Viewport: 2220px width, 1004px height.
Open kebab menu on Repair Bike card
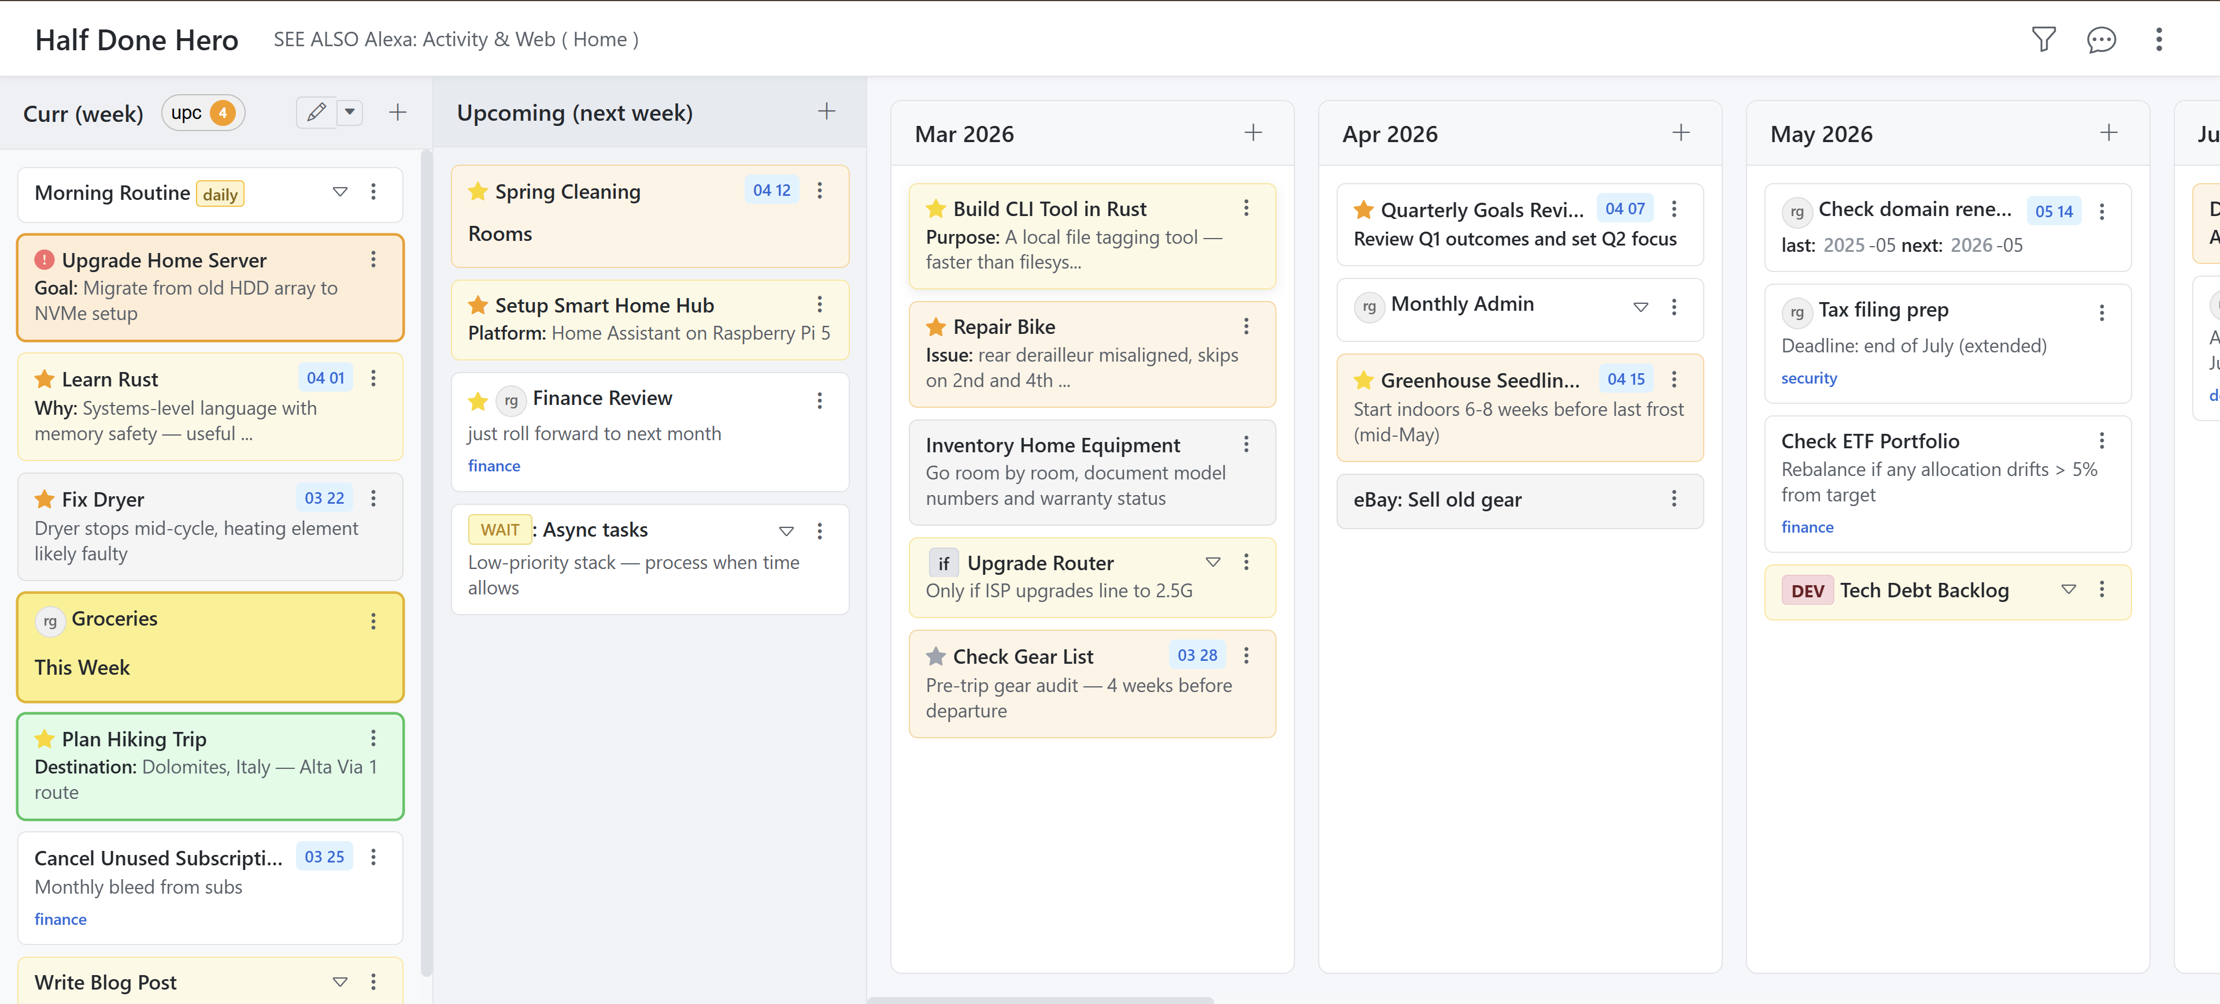[1245, 326]
